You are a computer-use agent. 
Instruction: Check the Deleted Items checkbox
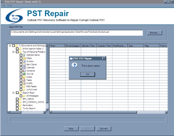point(21,55)
